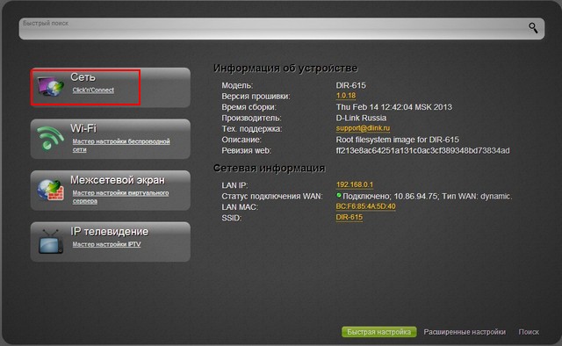The image size is (562, 346).
Task: Focus the Быстрый поиск search field
Action: (x=272, y=28)
